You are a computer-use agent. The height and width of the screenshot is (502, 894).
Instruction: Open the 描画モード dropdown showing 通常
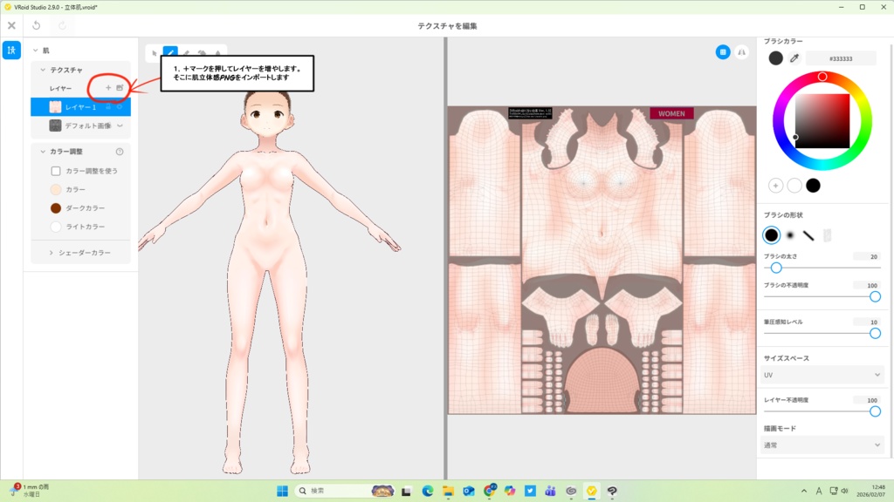click(x=821, y=444)
